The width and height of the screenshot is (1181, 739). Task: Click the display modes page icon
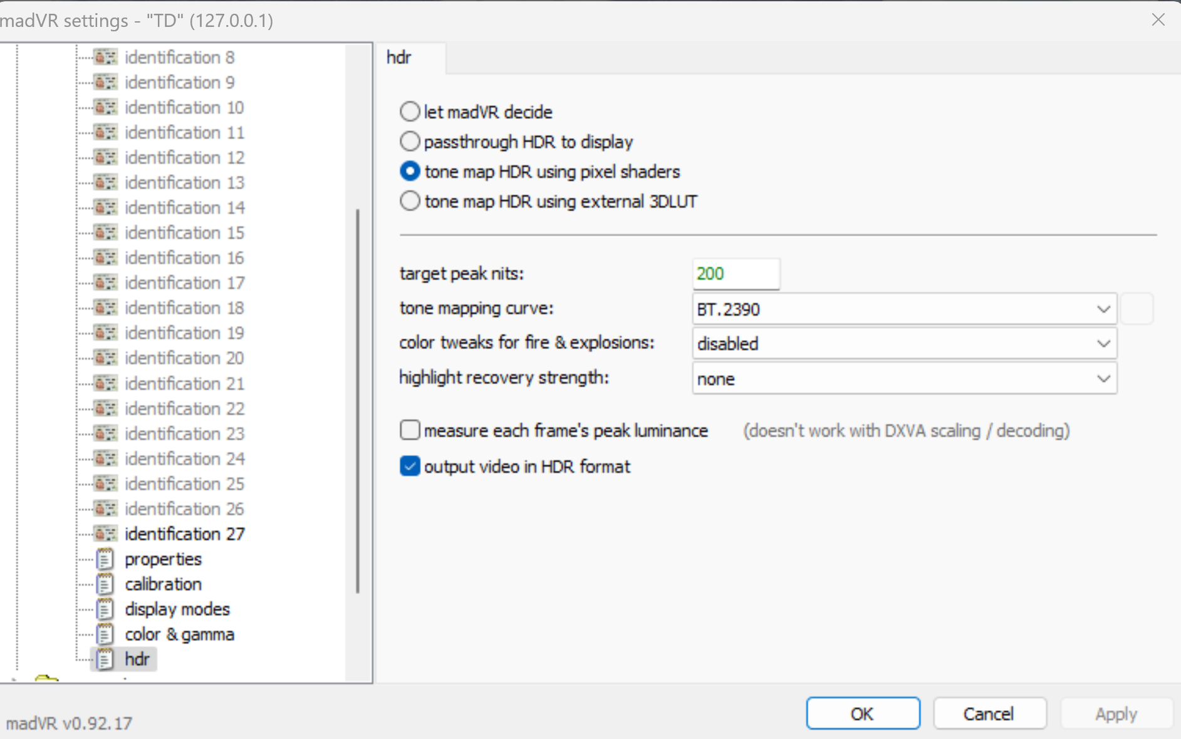point(105,609)
